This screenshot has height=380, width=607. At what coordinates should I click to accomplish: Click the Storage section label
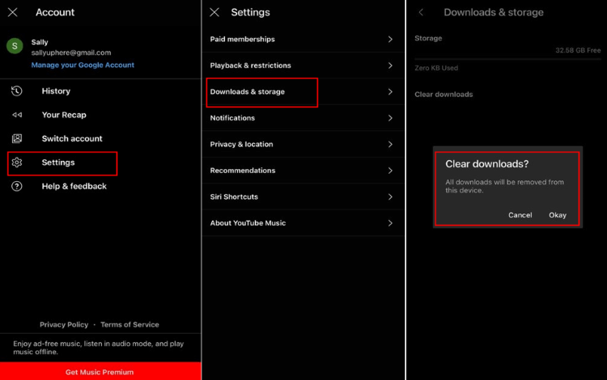(428, 38)
